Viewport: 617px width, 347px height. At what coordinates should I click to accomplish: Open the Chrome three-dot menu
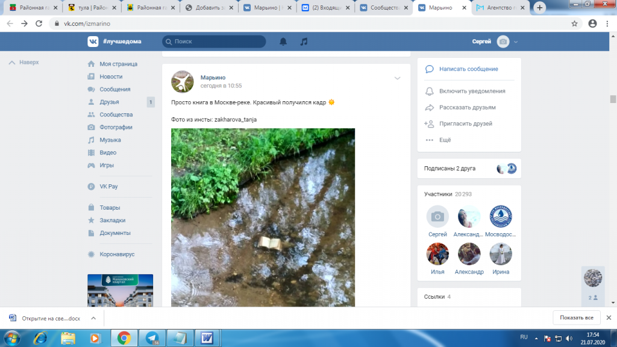(x=607, y=23)
